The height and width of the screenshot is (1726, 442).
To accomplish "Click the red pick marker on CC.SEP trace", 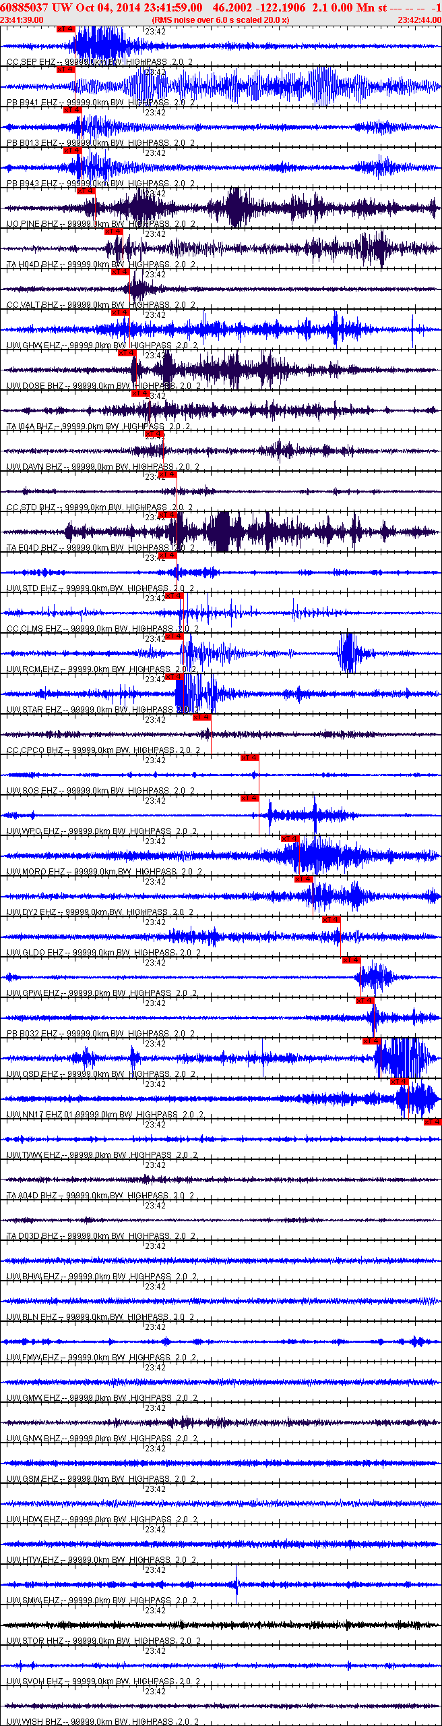I will [x=65, y=30].
